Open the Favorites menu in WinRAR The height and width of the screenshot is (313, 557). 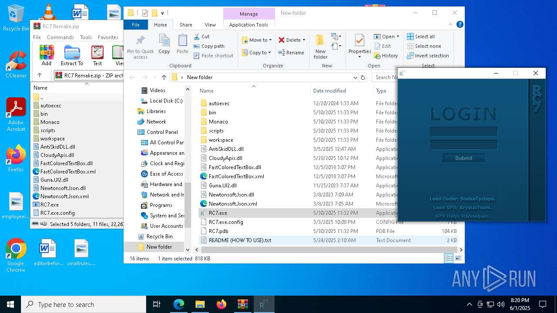(108, 37)
